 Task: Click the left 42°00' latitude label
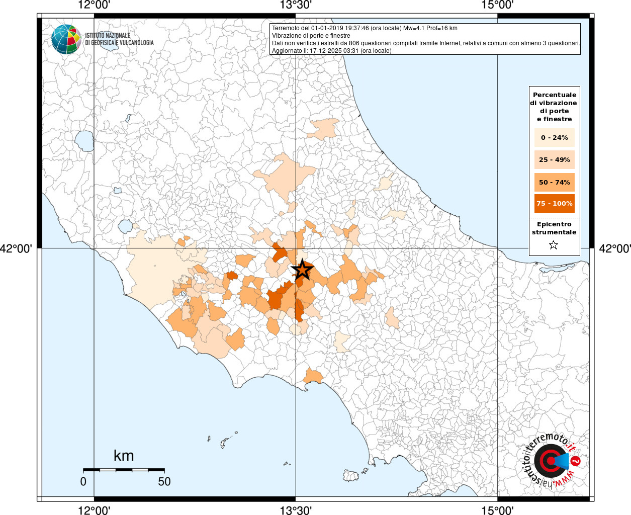[16, 248]
